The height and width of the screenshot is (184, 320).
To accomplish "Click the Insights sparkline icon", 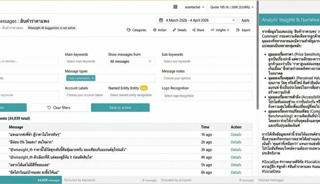I will 213,30.
